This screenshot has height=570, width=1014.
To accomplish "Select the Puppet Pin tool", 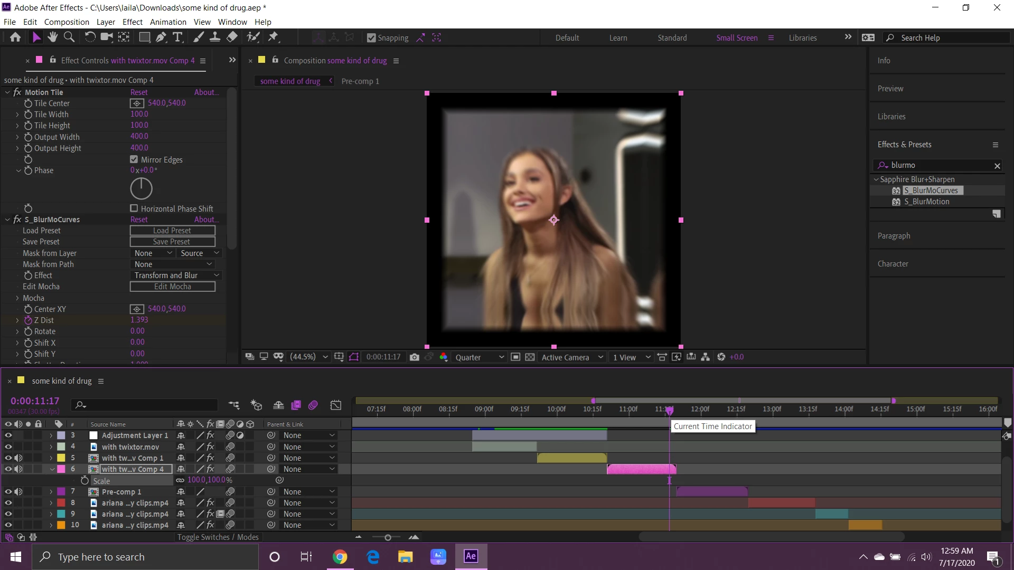I will pos(273,37).
